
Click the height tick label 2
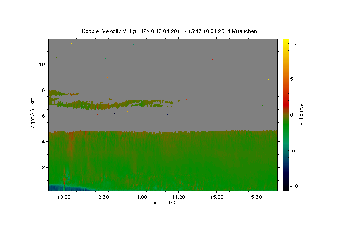pos(43,167)
